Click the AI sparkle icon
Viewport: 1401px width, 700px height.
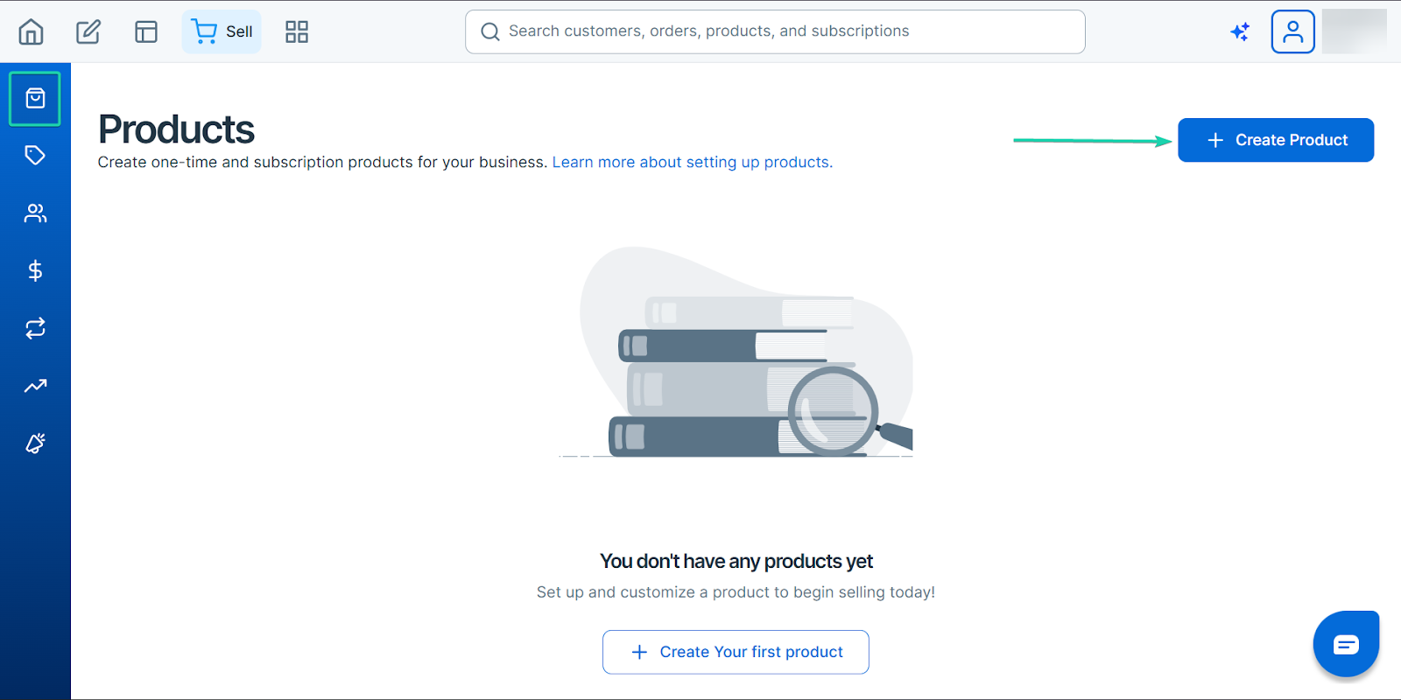[1240, 31]
